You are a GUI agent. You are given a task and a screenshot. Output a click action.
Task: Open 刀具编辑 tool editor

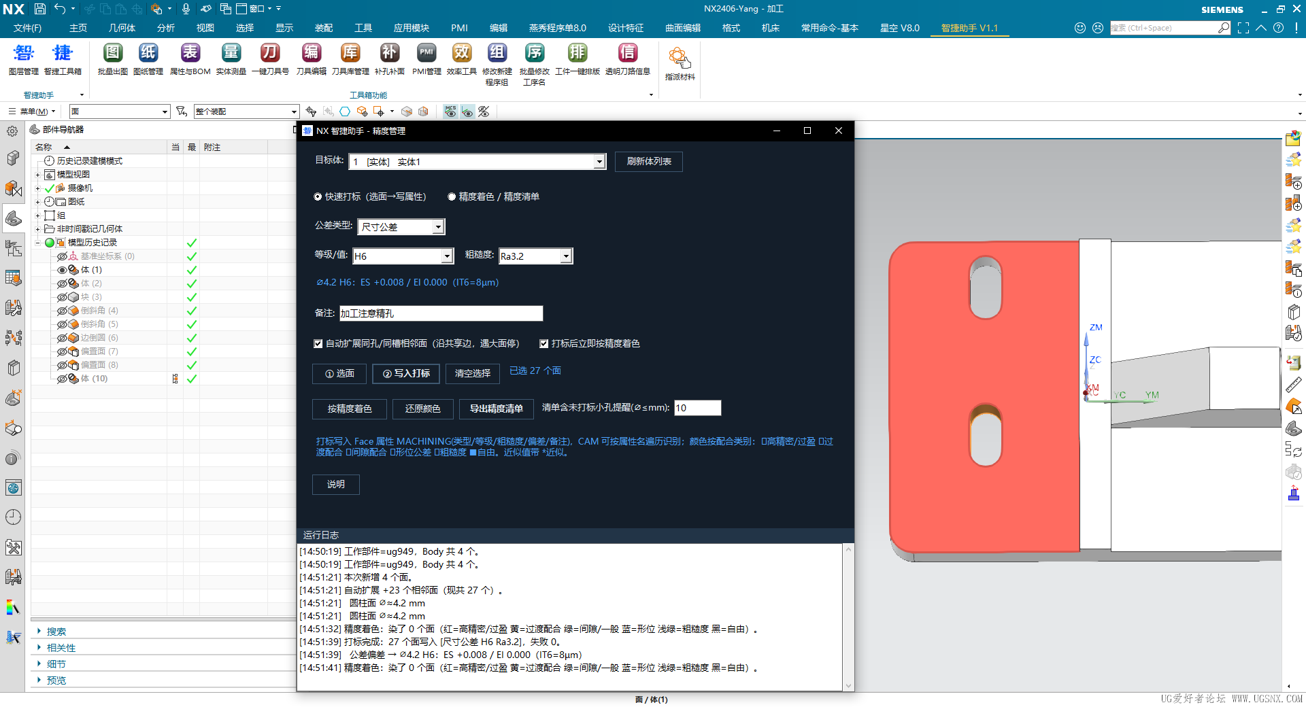point(312,58)
